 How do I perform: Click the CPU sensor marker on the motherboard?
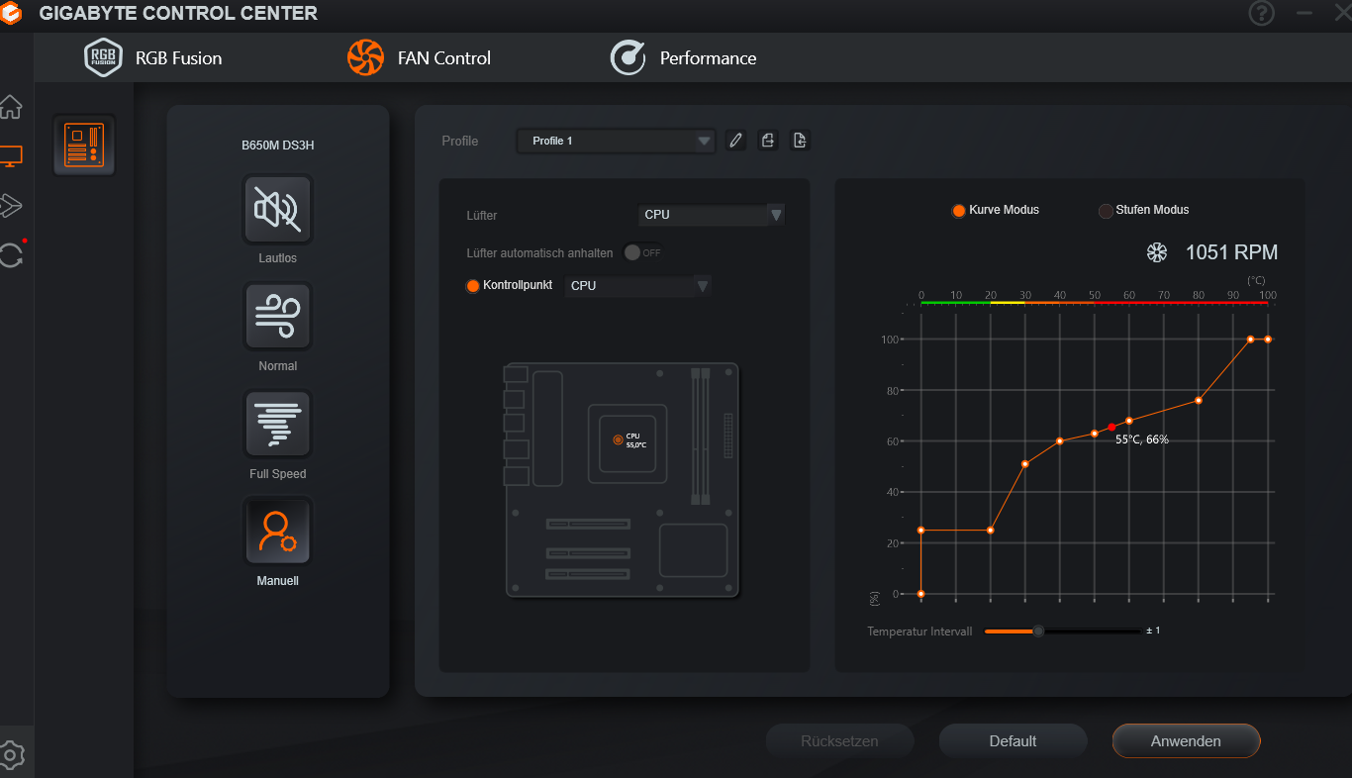(x=619, y=439)
